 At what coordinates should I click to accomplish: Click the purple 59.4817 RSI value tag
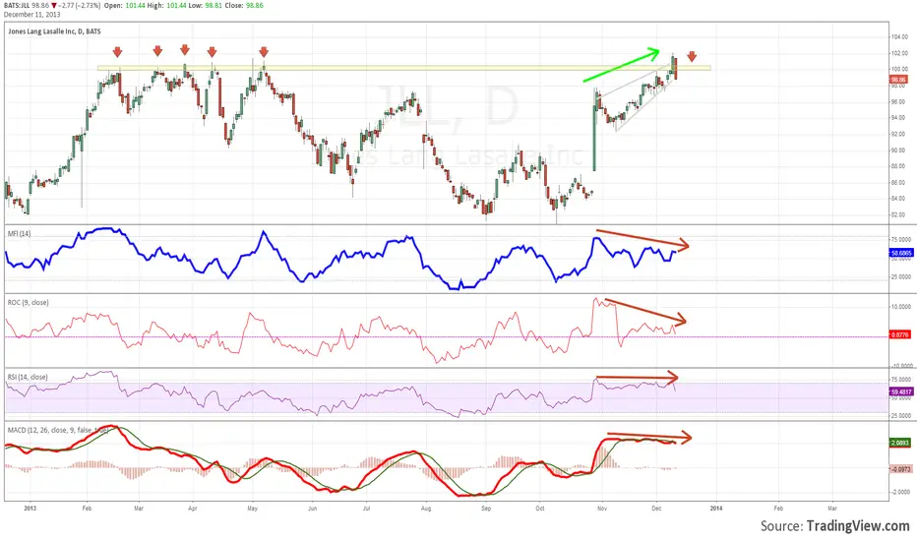(x=900, y=391)
